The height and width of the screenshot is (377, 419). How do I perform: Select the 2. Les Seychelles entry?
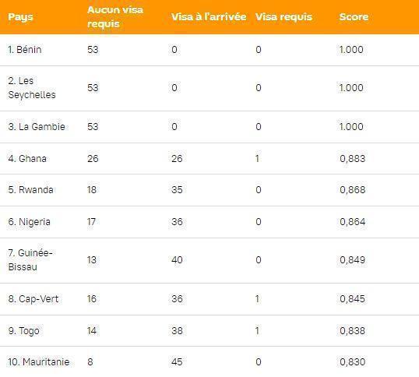coord(32,88)
